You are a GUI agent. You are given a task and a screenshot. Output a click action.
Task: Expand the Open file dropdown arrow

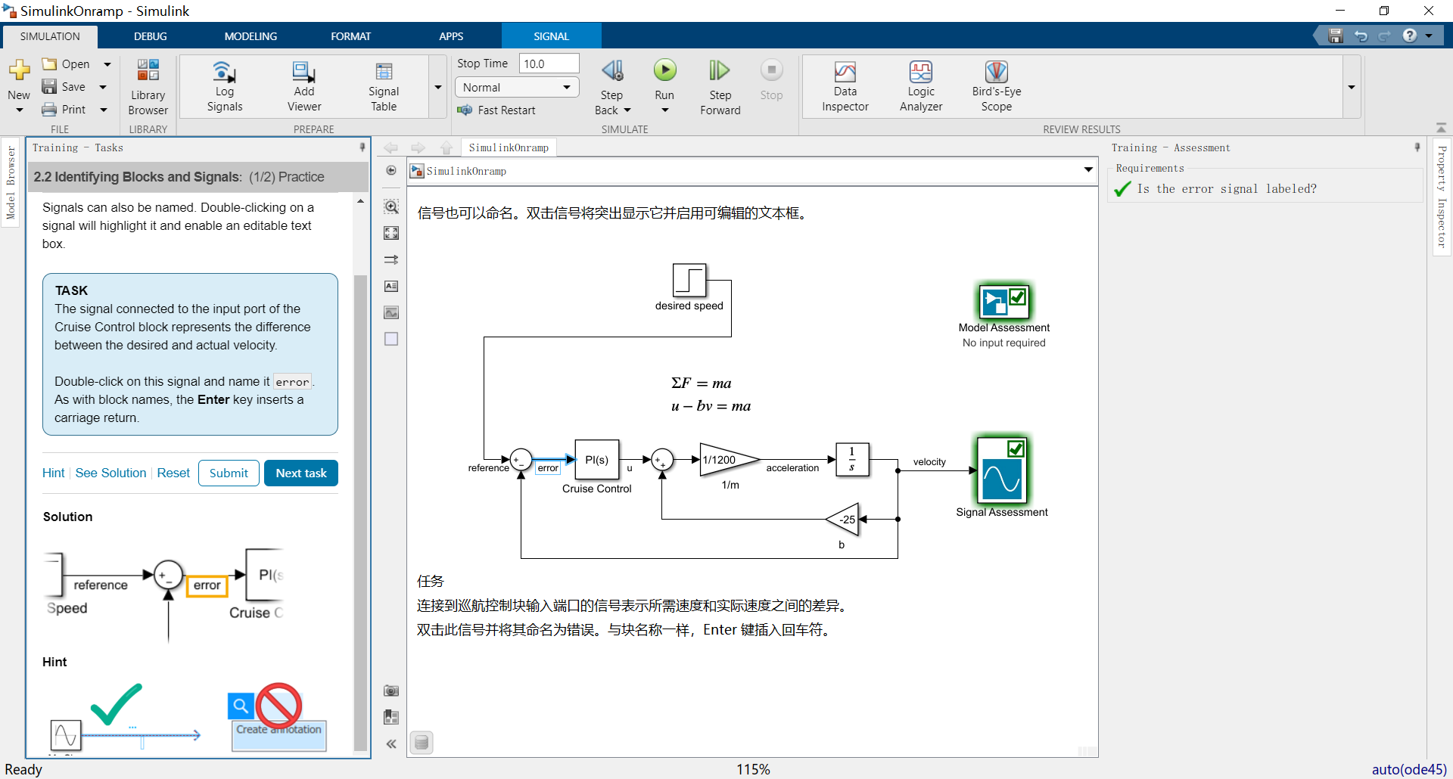(x=107, y=64)
